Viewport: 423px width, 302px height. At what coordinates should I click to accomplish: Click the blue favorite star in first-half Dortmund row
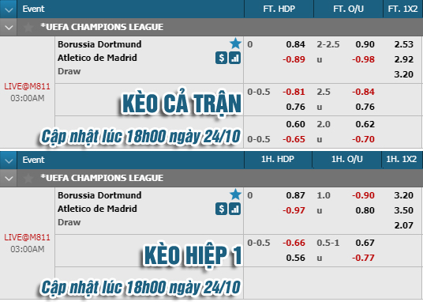pyautogui.click(x=235, y=194)
